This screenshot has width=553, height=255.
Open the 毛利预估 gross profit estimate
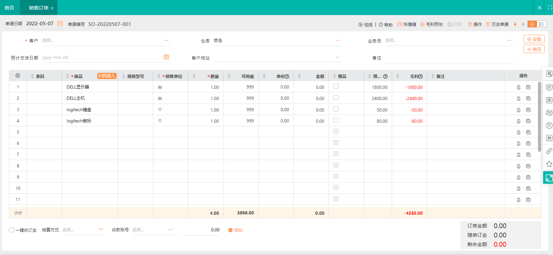[x=431, y=24]
